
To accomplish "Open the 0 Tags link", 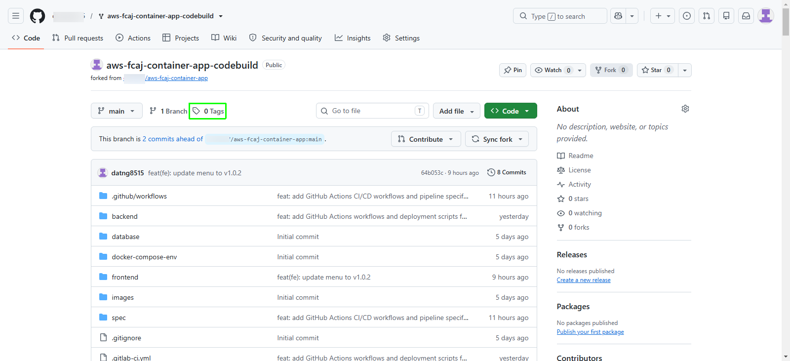I will coord(208,111).
